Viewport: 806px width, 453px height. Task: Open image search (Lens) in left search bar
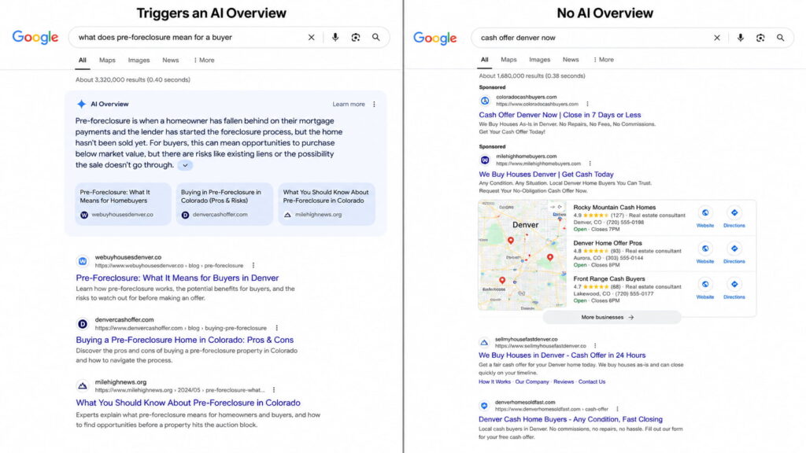tap(356, 38)
